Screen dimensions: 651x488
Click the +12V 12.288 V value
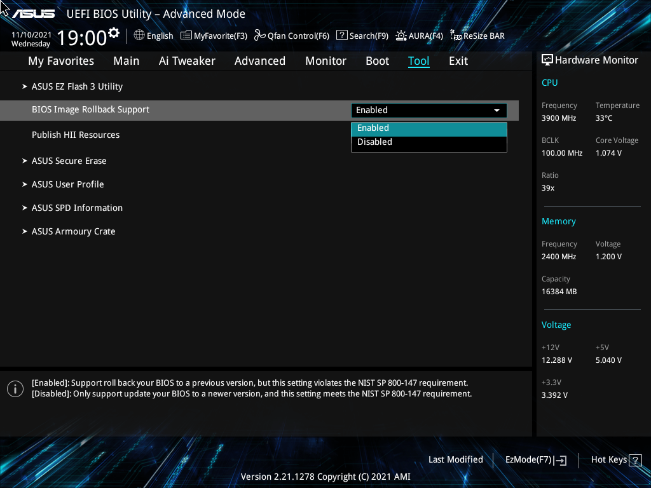click(x=556, y=360)
